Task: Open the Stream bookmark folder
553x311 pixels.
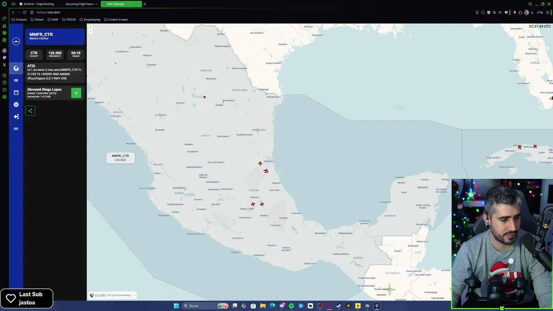Action: click(37, 19)
